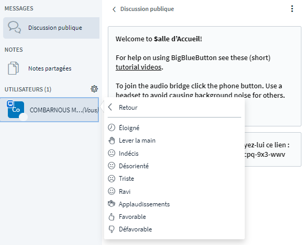The width and height of the screenshot is (303, 245).
Task: Click the raised hand icon for Lever la main
Action: click(x=111, y=141)
